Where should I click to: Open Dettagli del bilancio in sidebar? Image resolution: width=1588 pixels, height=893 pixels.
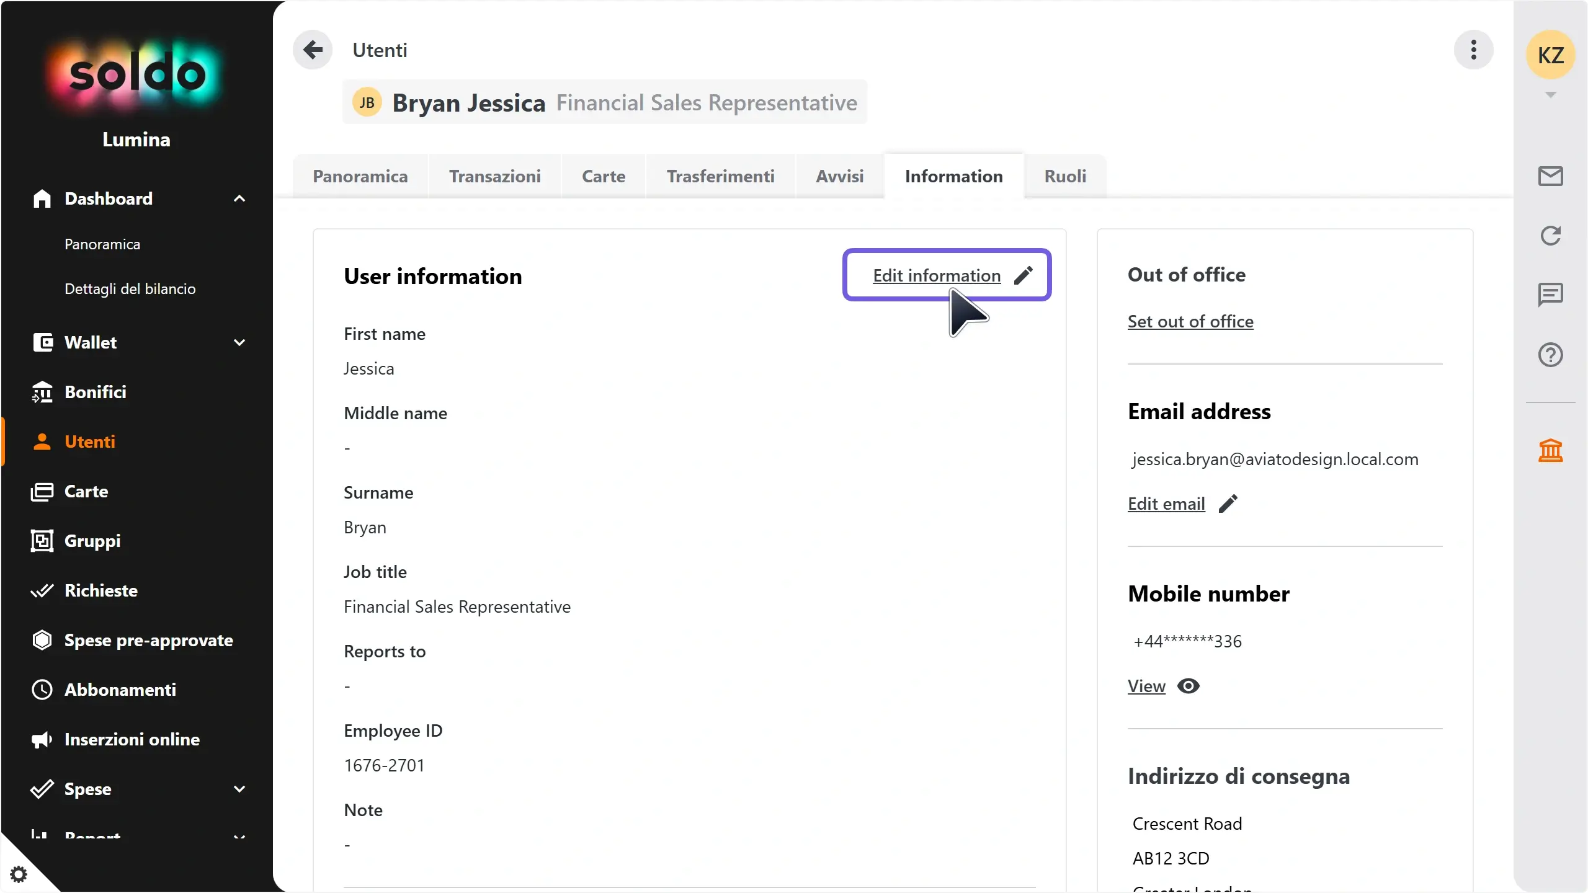(130, 289)
